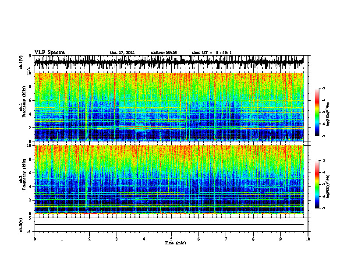347x268 pixels.
Task: Click the final time axis tick label "10"
Action: click(308, 239)
